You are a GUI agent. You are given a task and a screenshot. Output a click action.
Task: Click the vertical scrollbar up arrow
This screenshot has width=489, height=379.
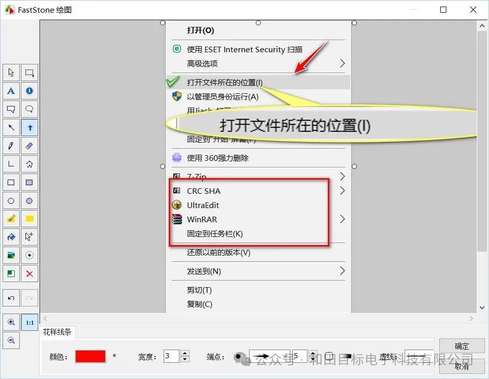[482, 26]
